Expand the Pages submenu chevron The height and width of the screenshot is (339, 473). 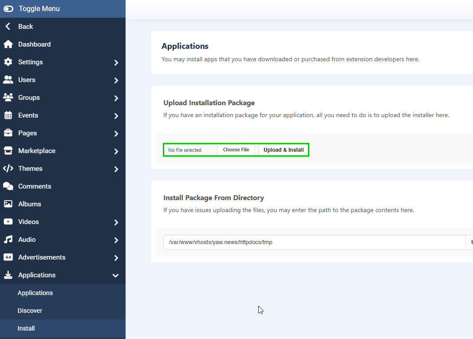pos(116,133)
